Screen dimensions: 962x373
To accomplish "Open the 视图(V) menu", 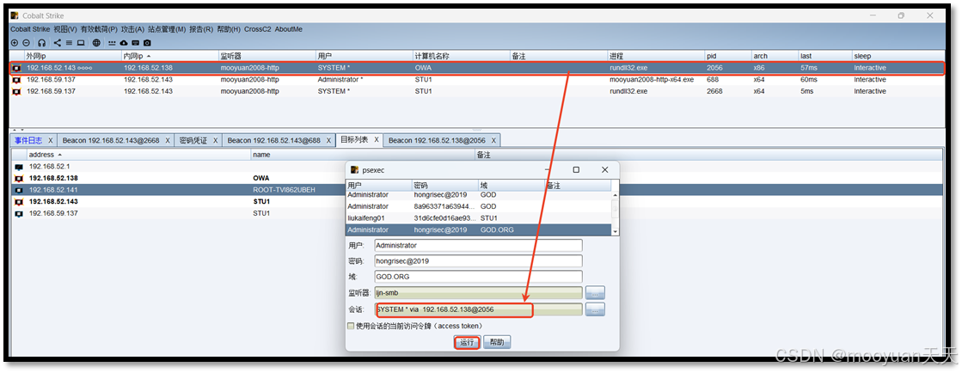I will click(x=65, y=29).
